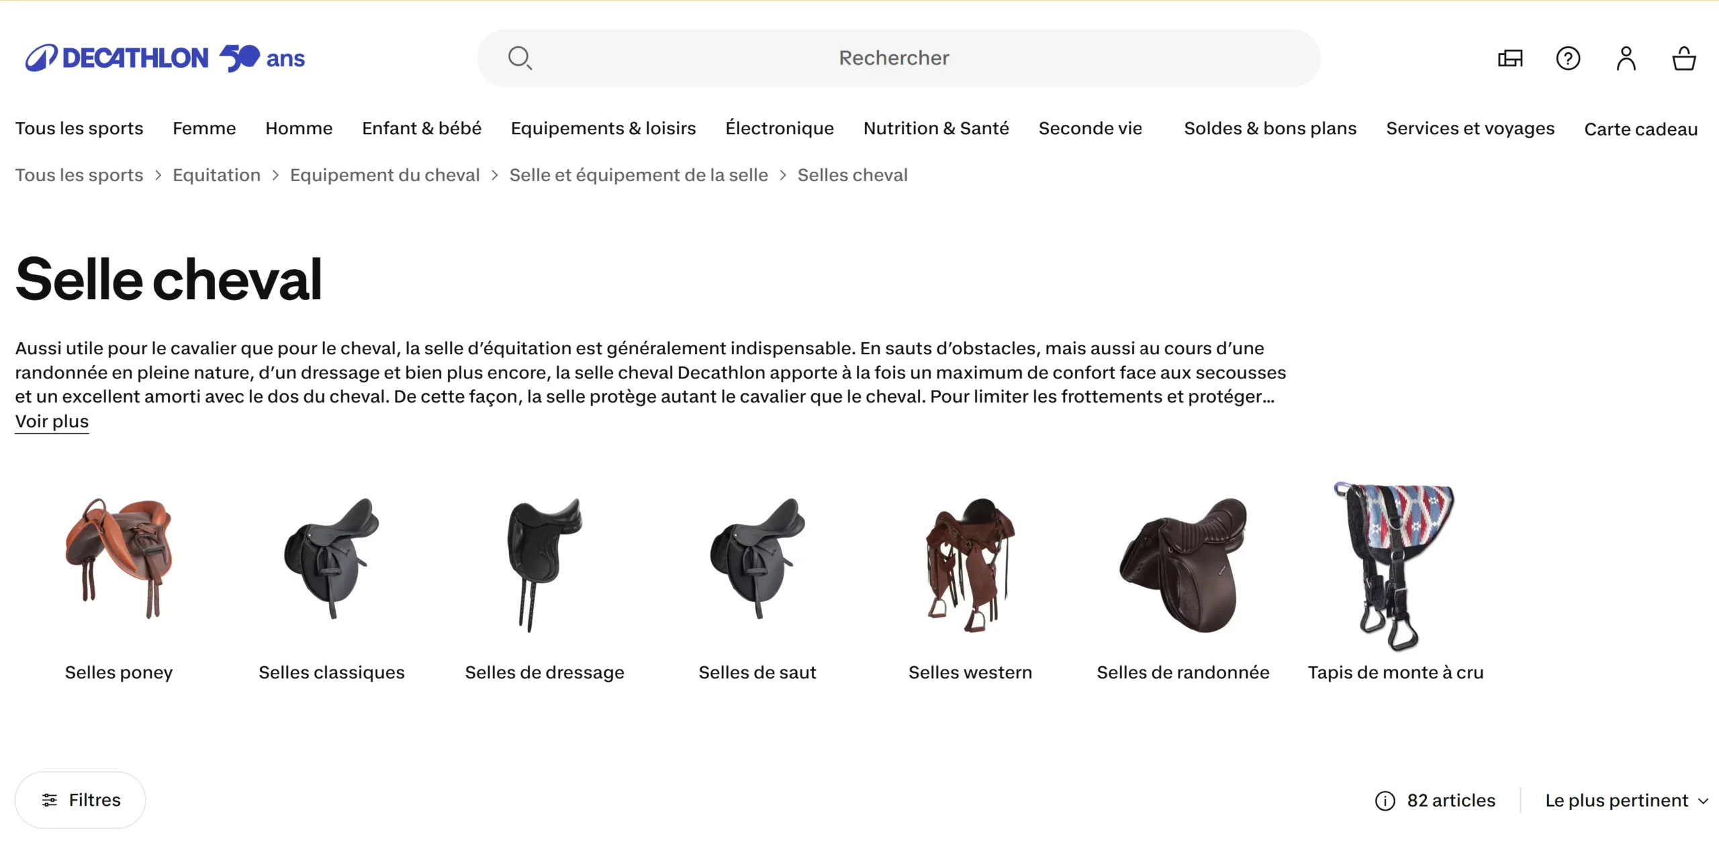
Task: Select the Selles western saddle thumbnail
Action: [x=970, y=565]
